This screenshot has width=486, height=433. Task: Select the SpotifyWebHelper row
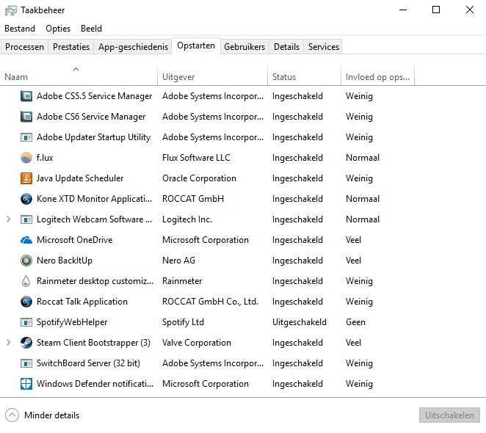point(72,322)
